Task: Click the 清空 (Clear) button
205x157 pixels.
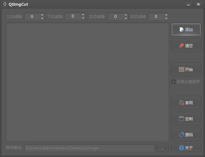Action: coord(186,45)
